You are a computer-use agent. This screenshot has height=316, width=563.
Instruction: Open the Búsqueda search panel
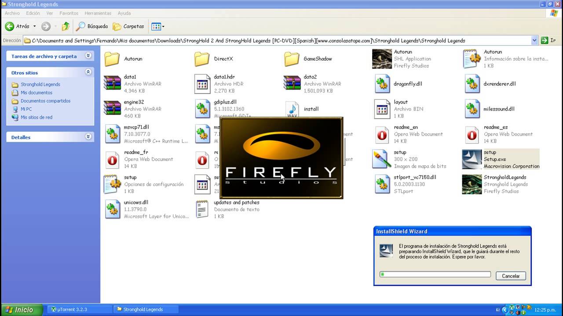pyautogui.click(x=92, y=26)
